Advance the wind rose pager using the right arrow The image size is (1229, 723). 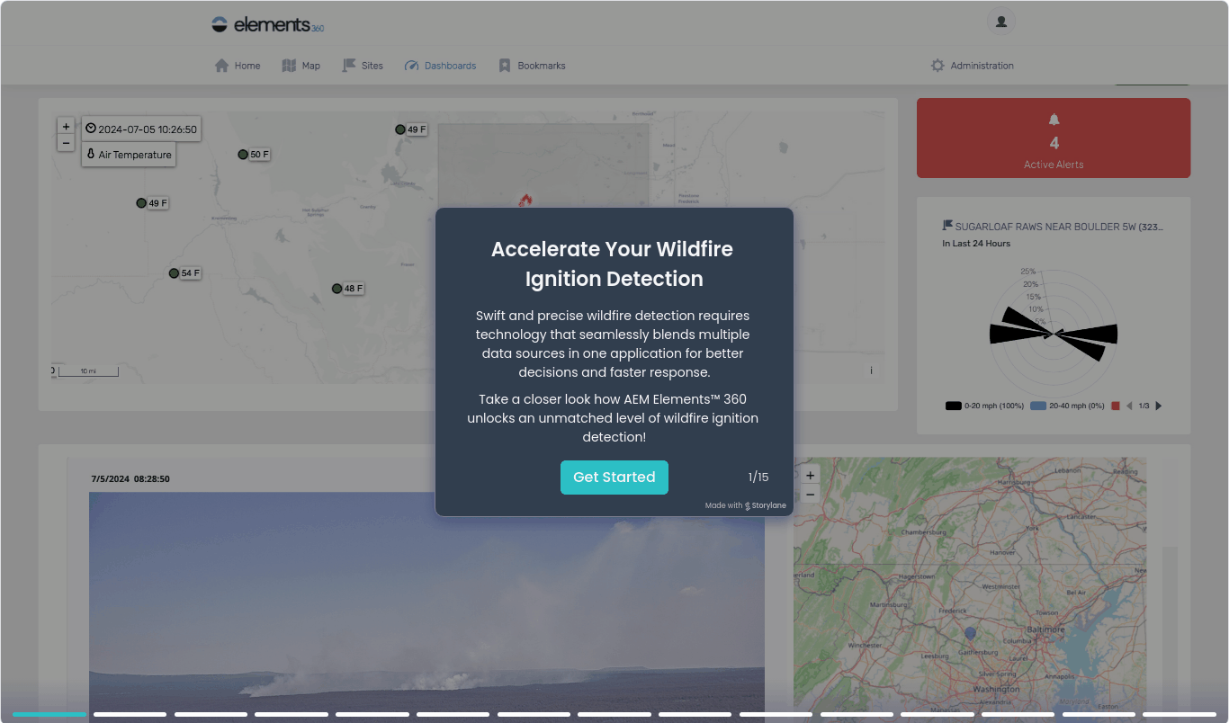tap(1159, 406)
